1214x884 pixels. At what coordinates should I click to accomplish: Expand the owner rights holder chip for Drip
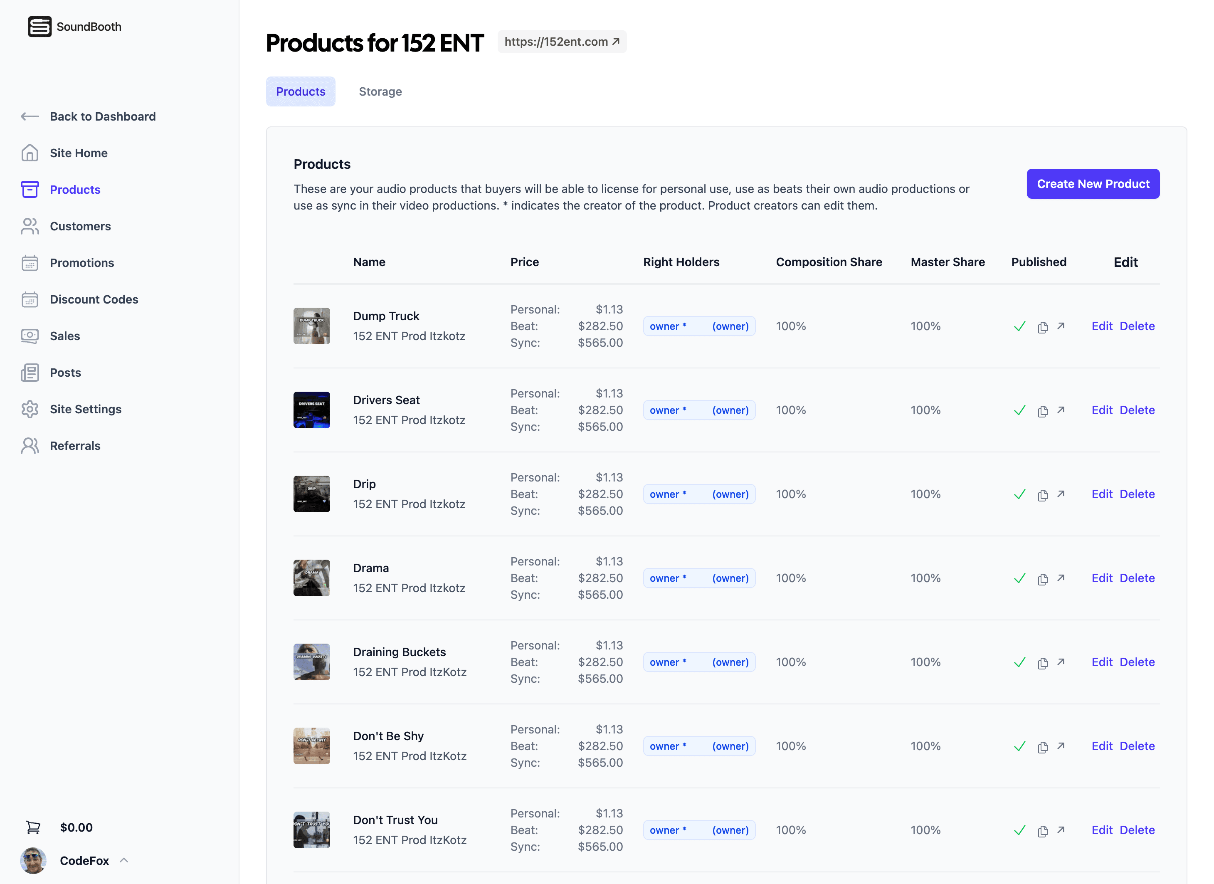(668, 494)
